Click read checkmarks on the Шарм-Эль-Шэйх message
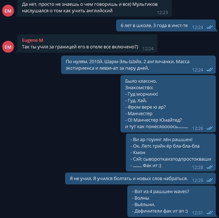Image resolution: width=219 pixels, height=218 pixels. pos(209,70)
